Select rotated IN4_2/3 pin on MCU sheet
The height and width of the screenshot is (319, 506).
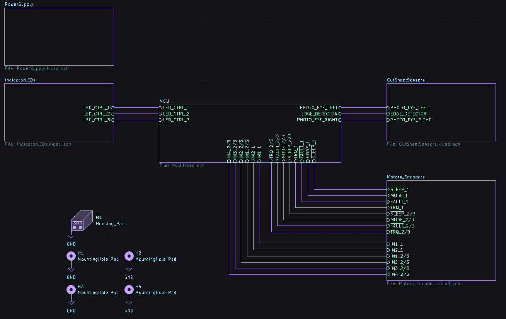[229, 151]
